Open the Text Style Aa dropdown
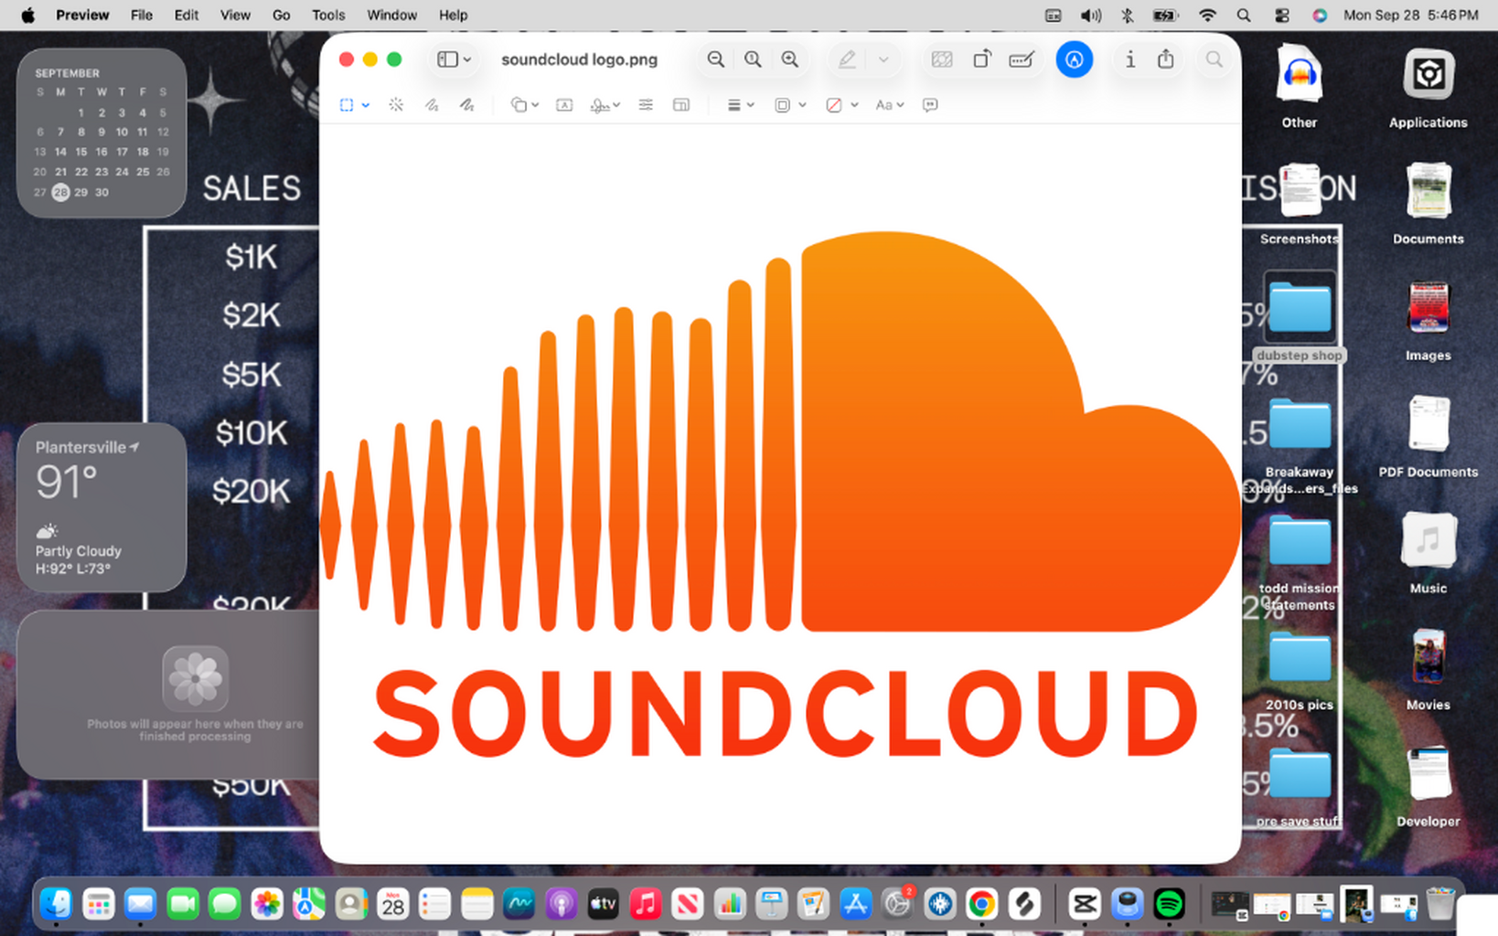Viewport: 1498px width, 936px height. click(889, 105)
